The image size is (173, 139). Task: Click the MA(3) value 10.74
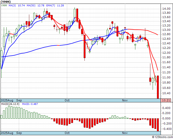click(x=21, y=6)
